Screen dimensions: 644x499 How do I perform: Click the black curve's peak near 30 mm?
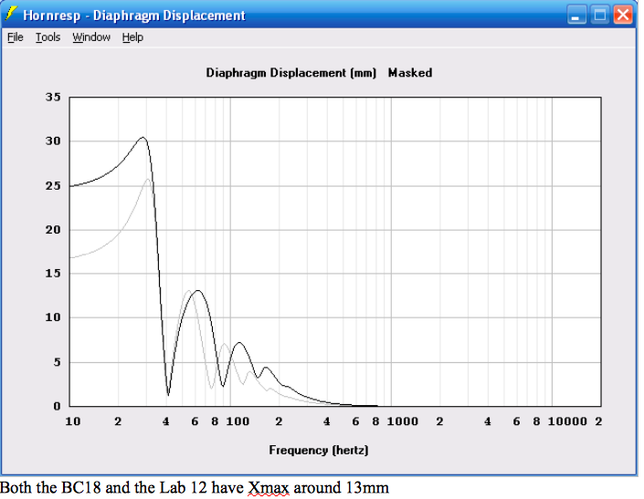143,138
